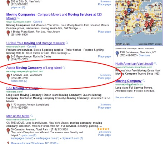Open the Google map thumbnail
Viewport: 165px width, 144px height.
coord(139,23)
